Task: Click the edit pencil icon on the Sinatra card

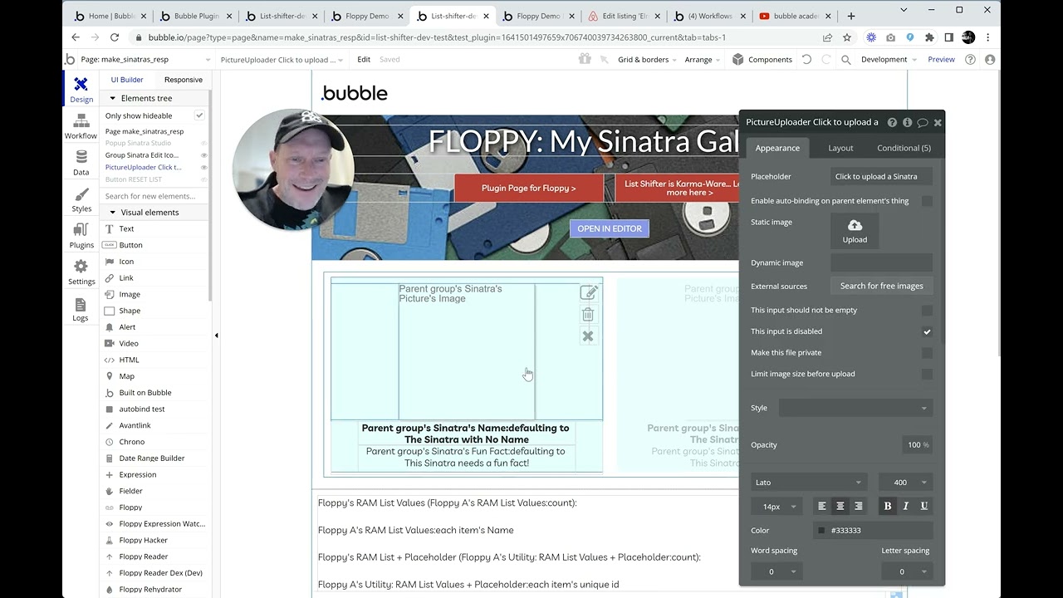Action: (x=588, y=292)
